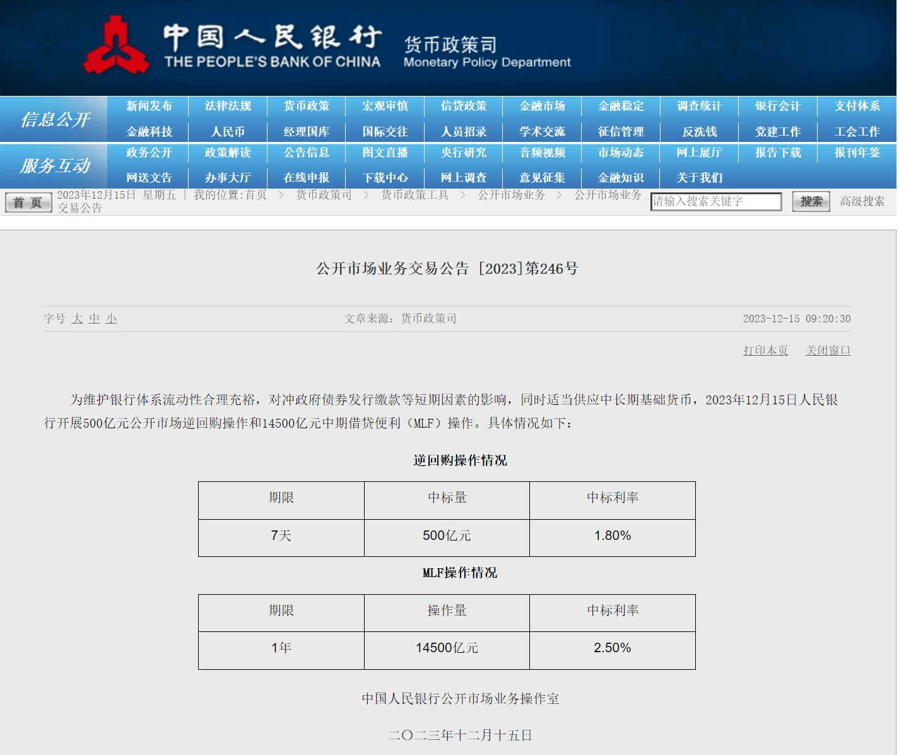Screen dimensions: 899x755
Task: Open the 调查统计 navigation item
Action: point(699,106)
